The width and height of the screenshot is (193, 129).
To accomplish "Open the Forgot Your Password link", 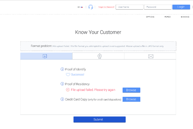I will [106, 7].
